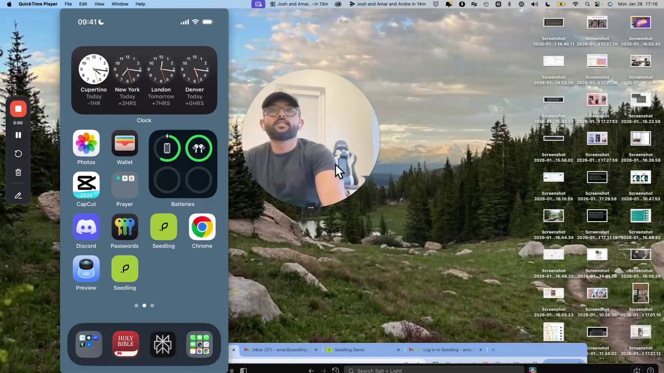664x373 pixels.
Task: Tap the New York clock in widget
Action: [x=127, y=69]
